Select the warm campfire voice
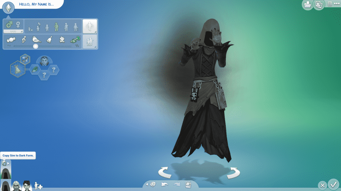The width and height of the screenshot is (341, 191). (62, 40)
